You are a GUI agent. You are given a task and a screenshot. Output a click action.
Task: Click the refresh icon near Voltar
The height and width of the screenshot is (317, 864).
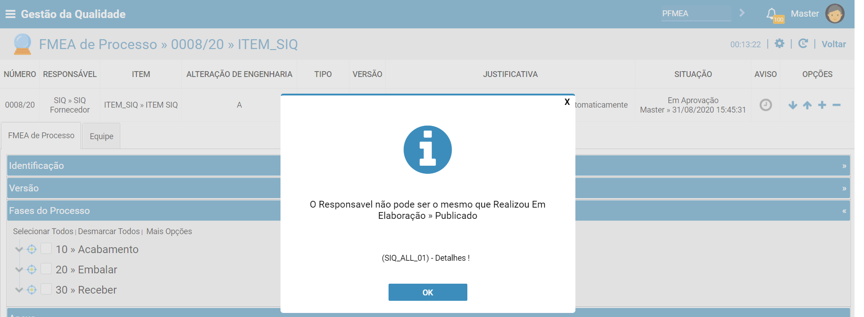click(x=803, y=43)
